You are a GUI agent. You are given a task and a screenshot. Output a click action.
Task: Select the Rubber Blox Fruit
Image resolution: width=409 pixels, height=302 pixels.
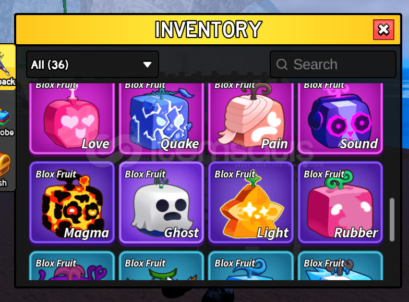point(340,203)
